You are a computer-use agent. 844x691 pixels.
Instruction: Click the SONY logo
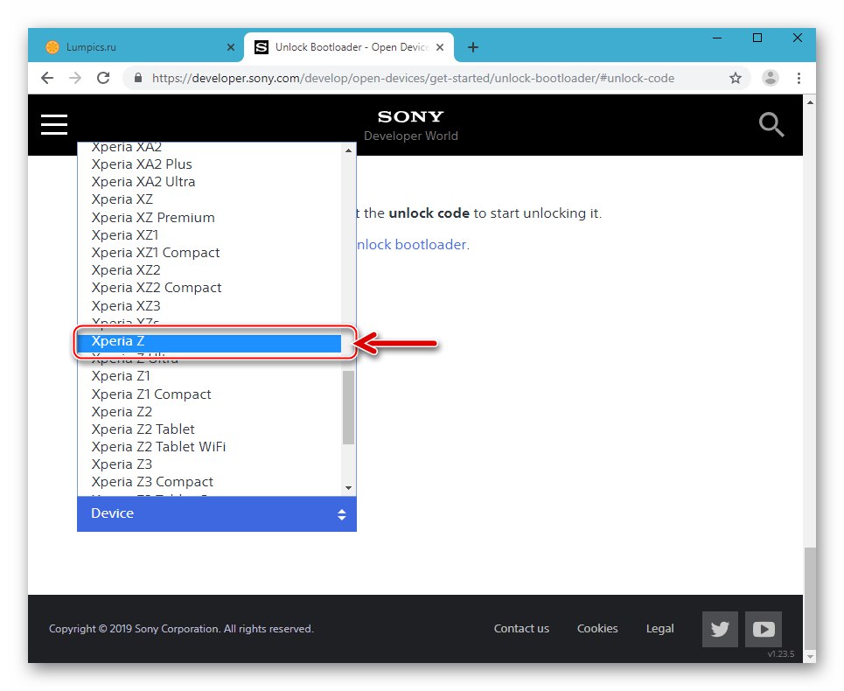click(411, 116)
